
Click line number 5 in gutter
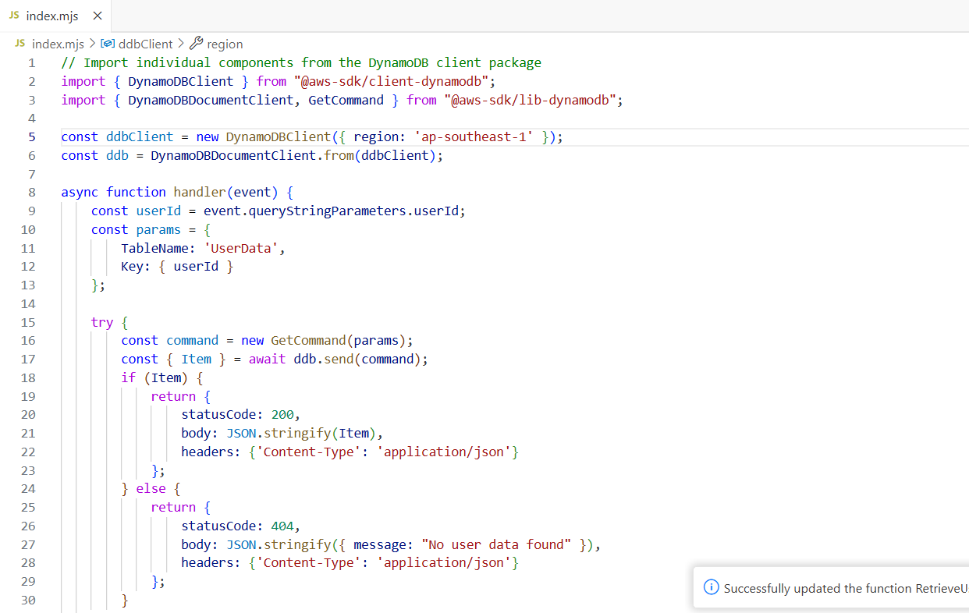click(x=32, y=137)
